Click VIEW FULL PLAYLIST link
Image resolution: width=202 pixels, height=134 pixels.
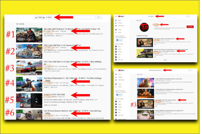[x=50, y=105]
